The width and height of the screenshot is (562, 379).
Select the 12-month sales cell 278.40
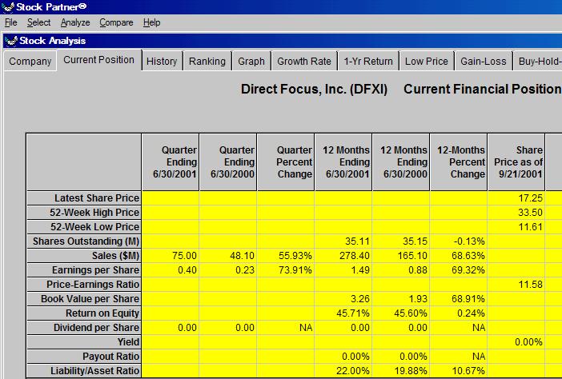343,256
